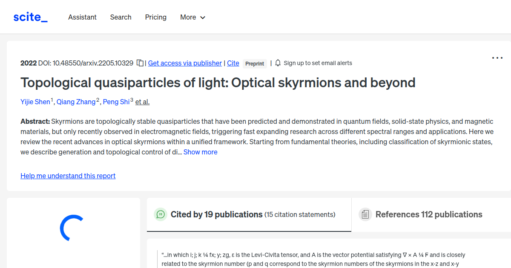Click 'Help me understand this report'
Image resolution: width=511 pixels, height=268 pixels.
[x=68, y=176]
